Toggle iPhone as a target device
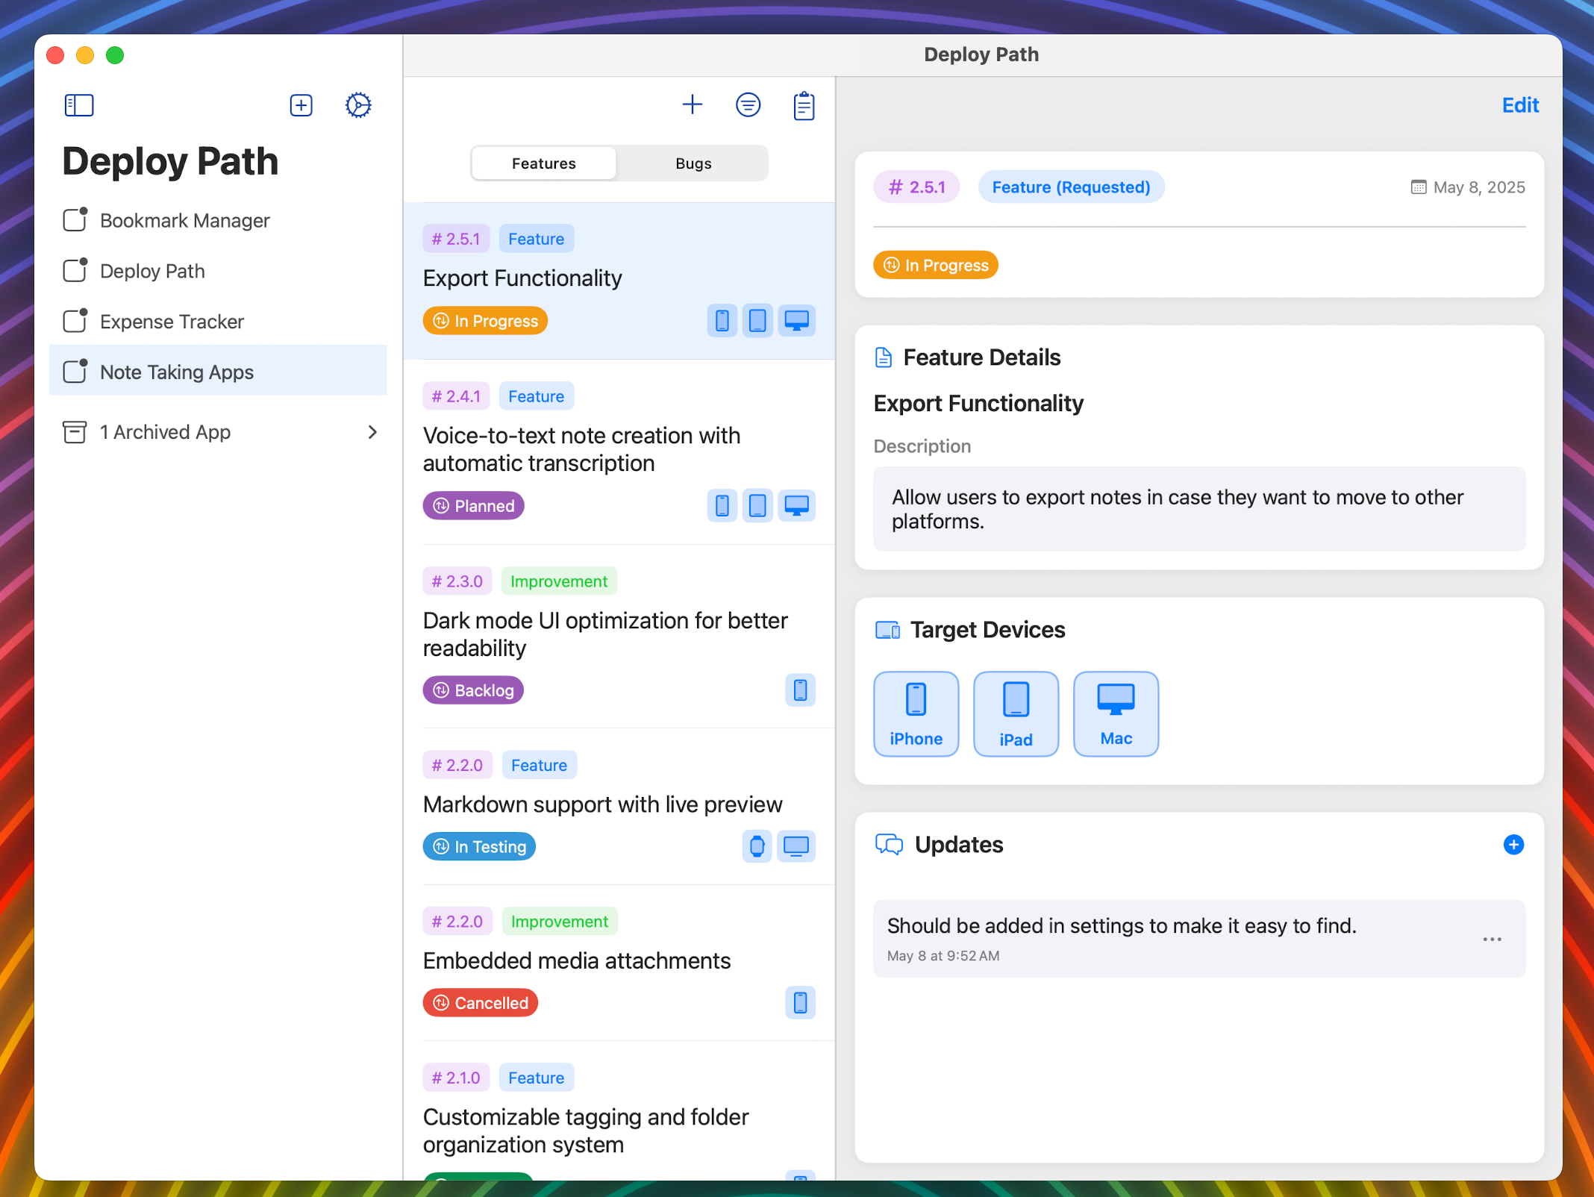The width and height of the screenshot is (1594, 1197). point(916,713)
